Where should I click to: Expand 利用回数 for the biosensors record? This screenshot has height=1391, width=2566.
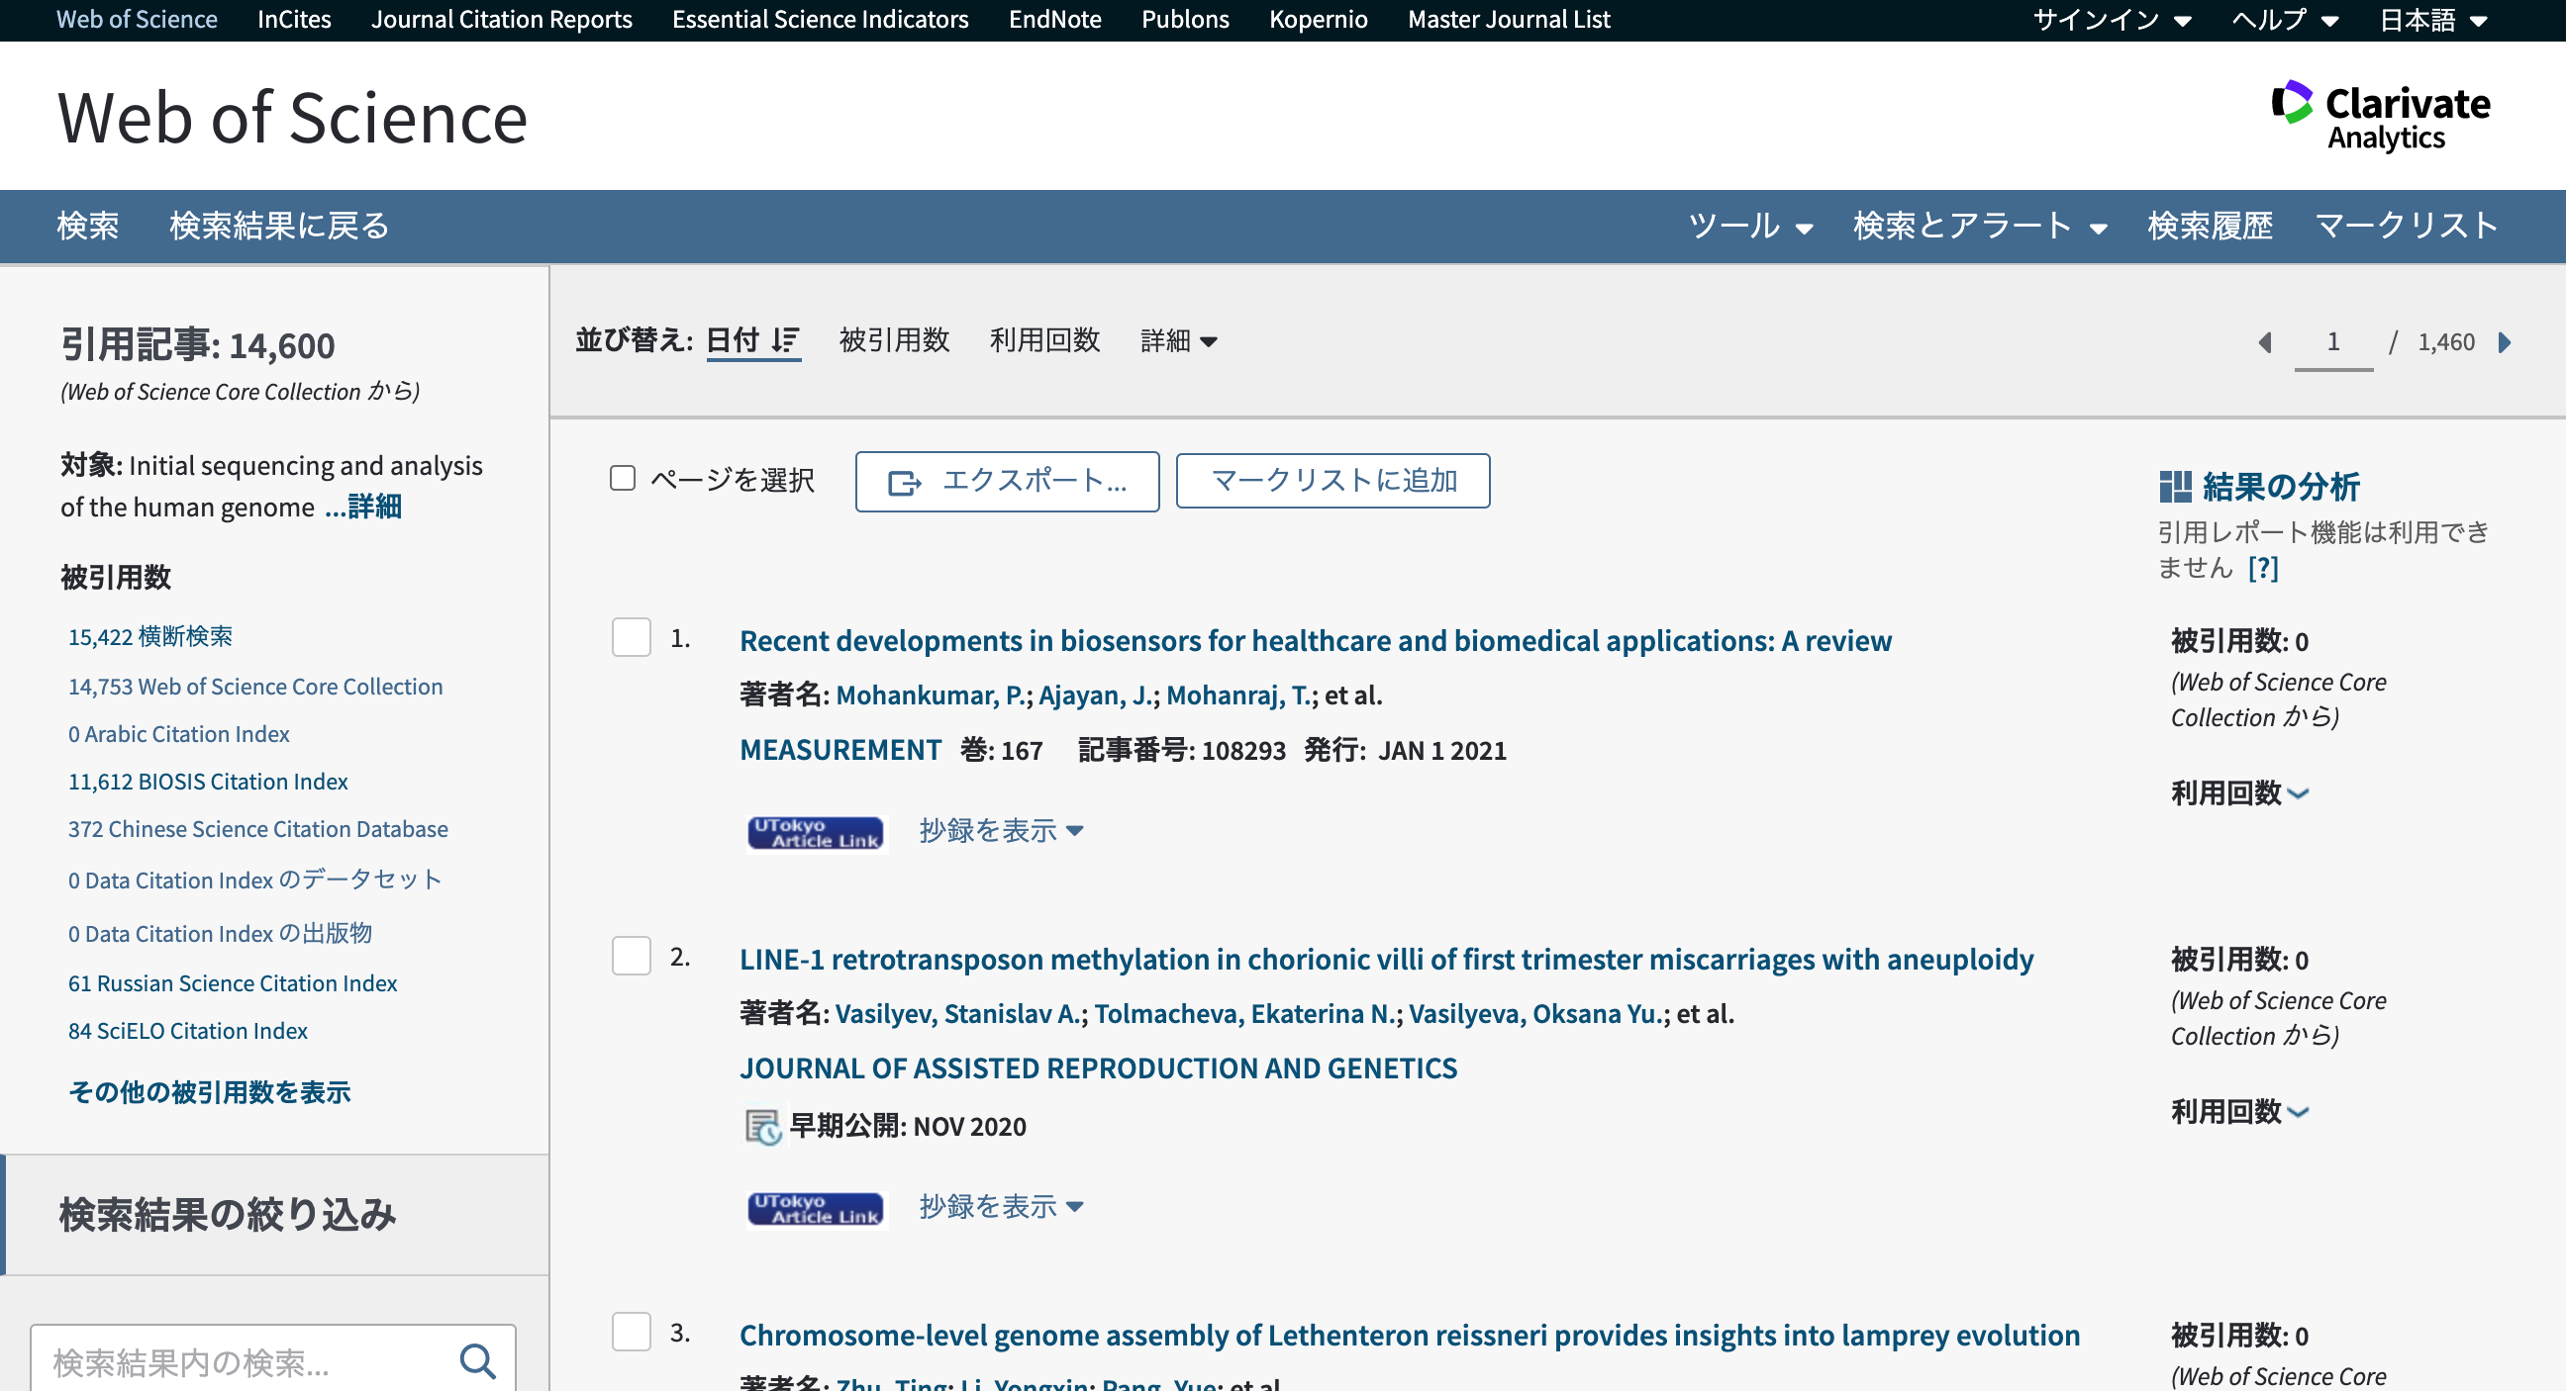pos(2237,793)
